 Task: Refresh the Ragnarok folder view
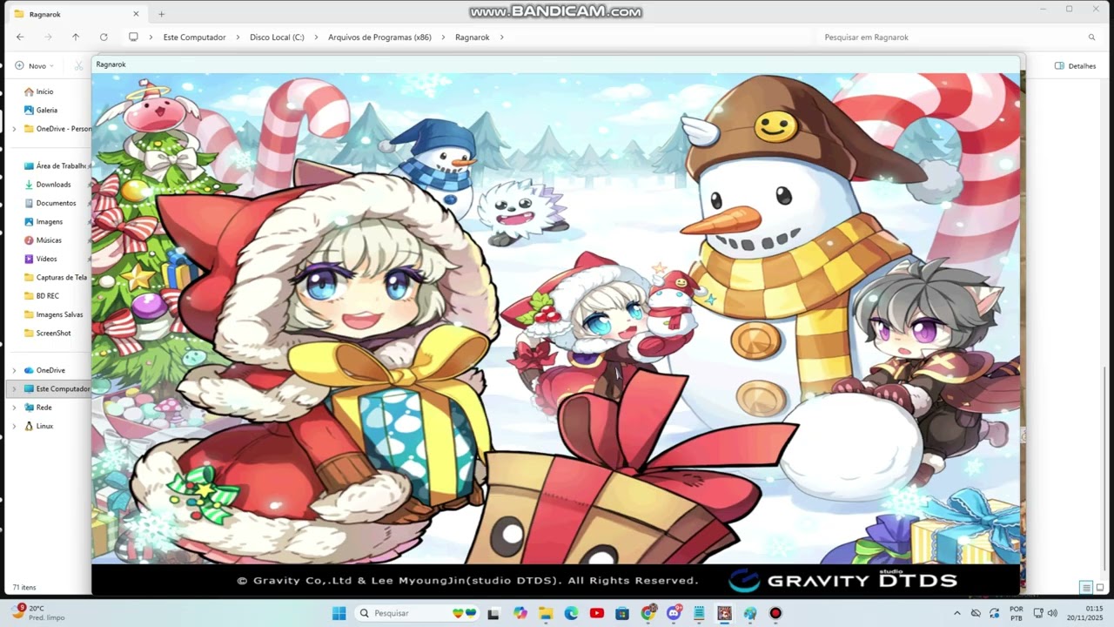tap(104, 37)
